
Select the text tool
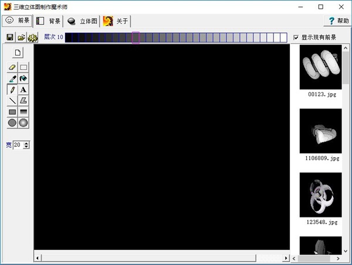point(23,90)
